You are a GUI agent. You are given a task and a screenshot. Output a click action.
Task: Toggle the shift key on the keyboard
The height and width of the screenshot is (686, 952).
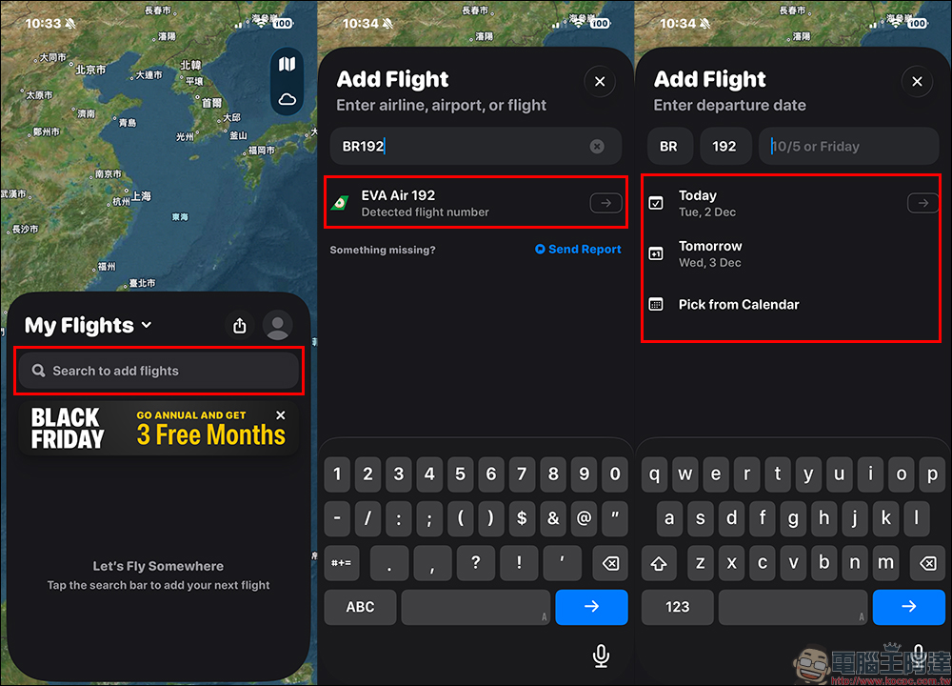pos(657,563)
